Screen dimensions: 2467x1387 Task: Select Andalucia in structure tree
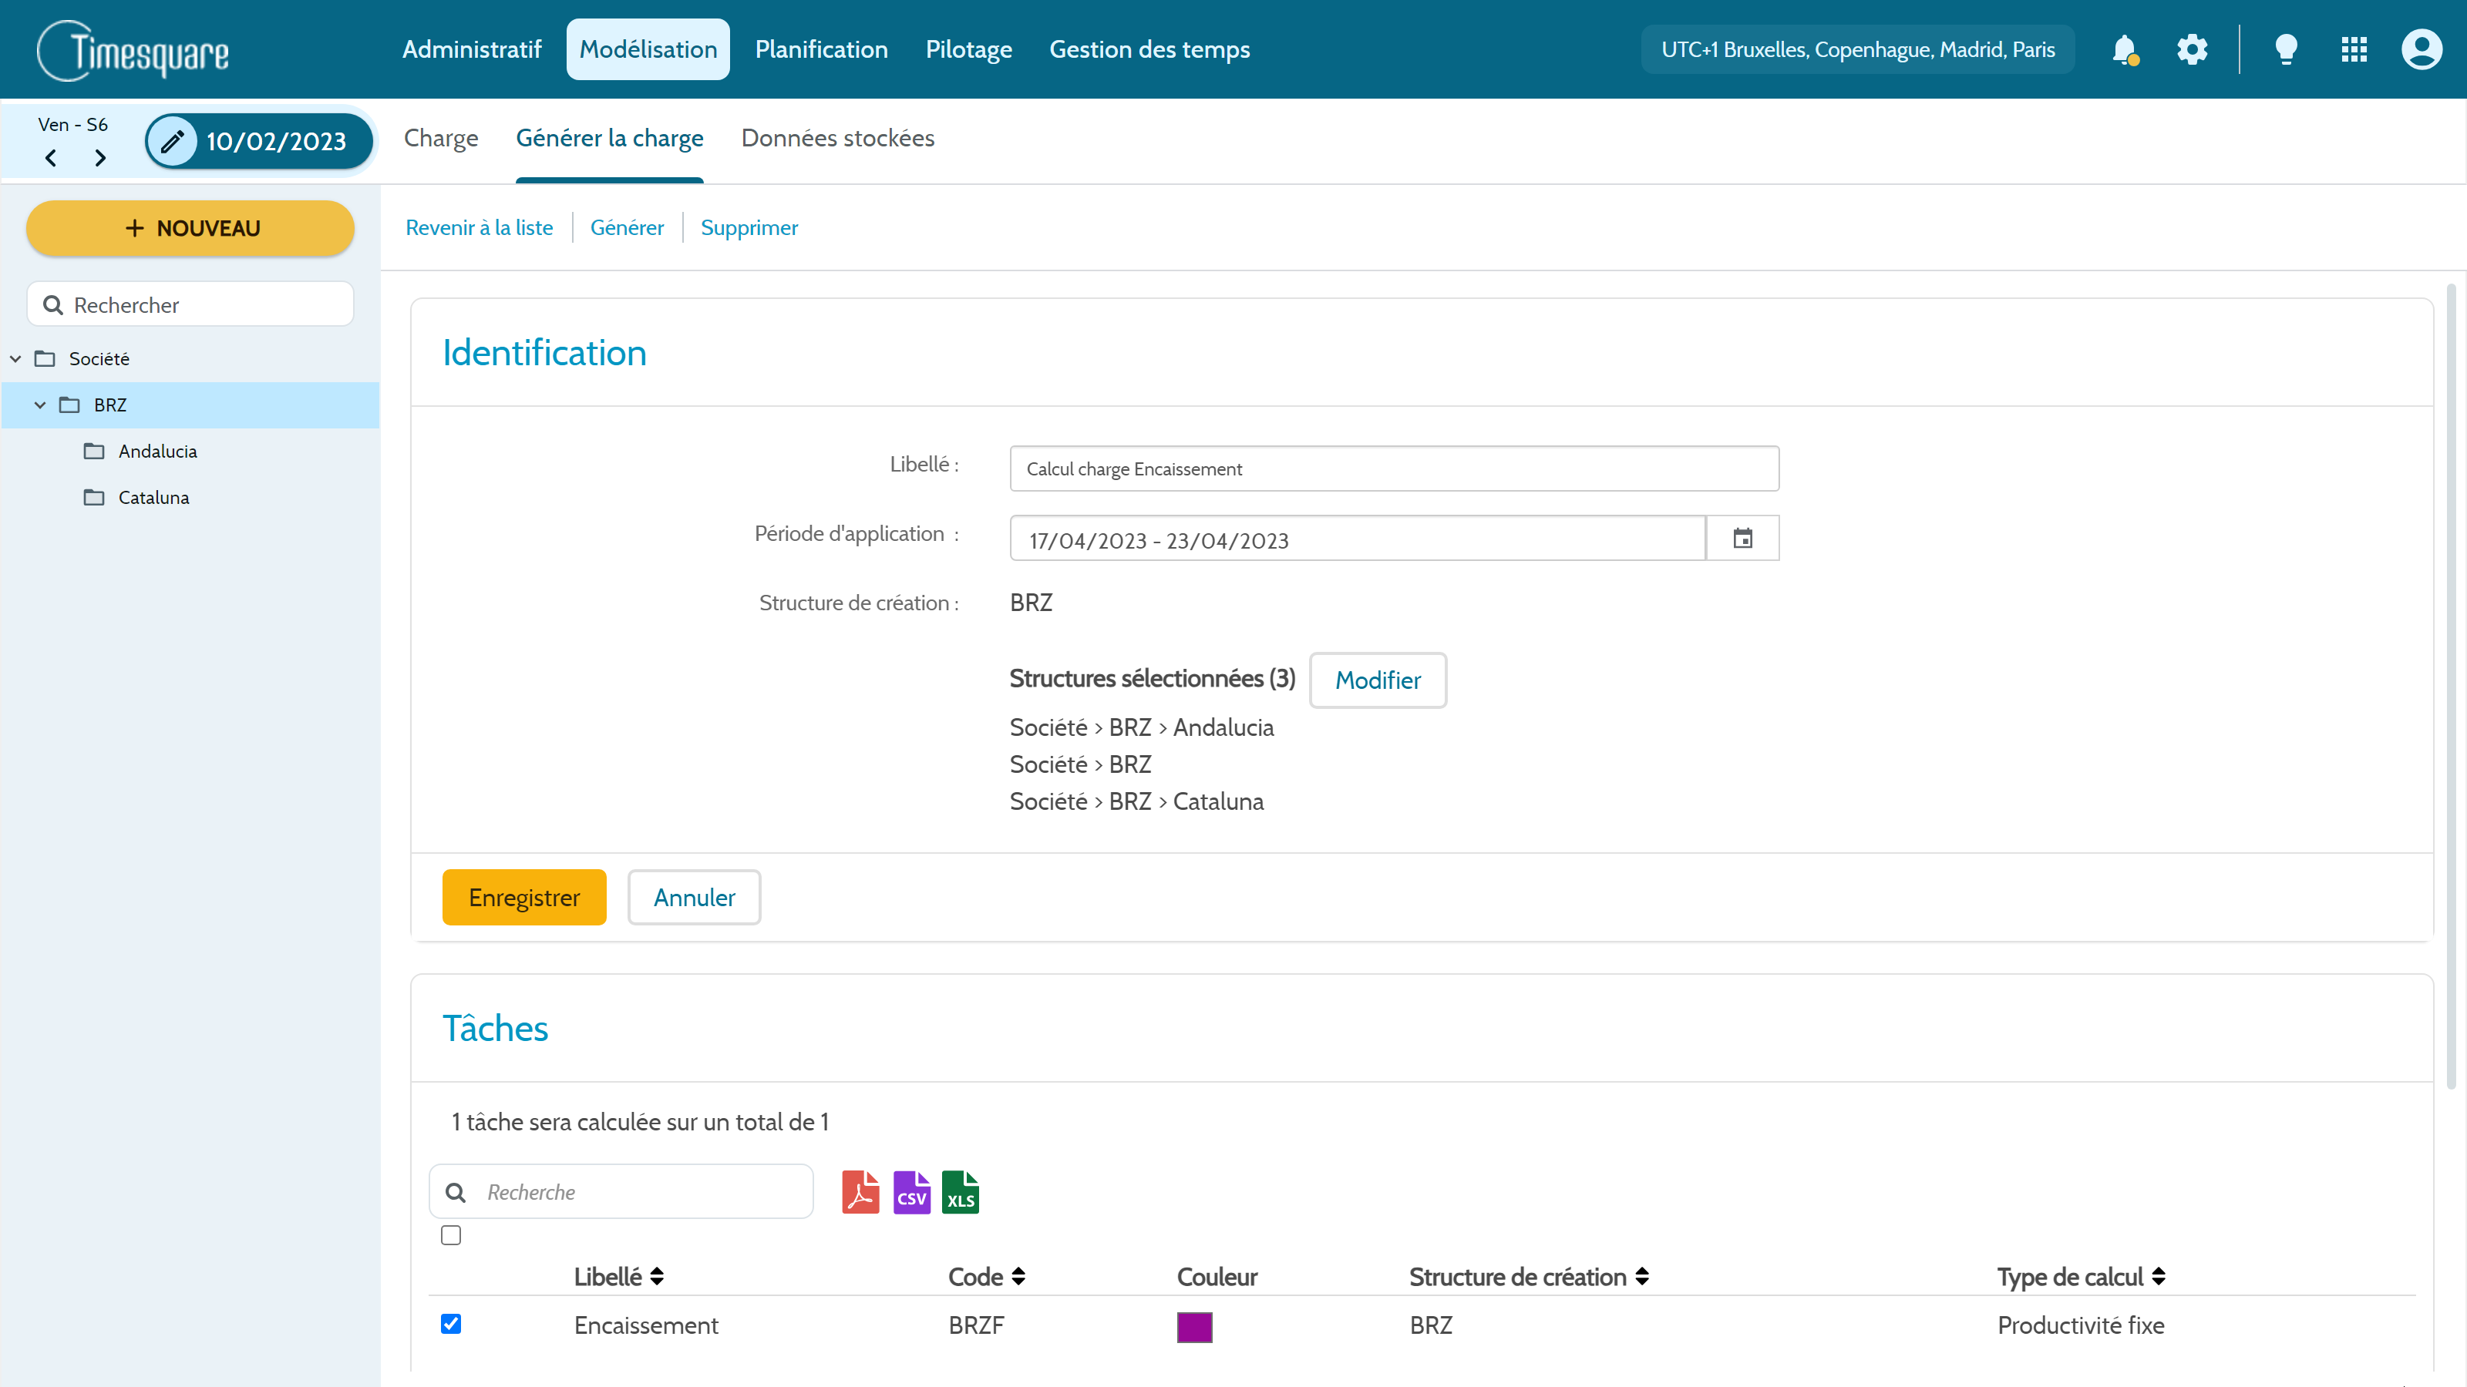(x=158, y=451)
